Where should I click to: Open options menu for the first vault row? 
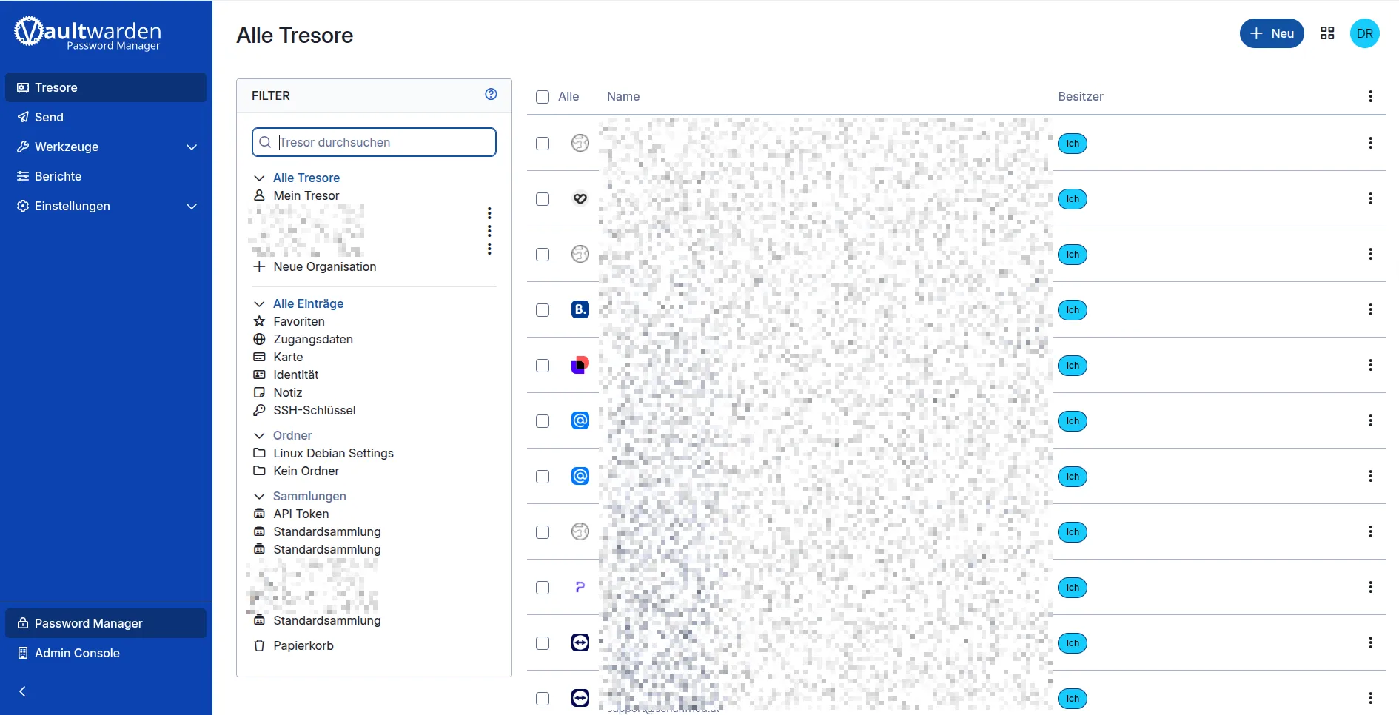point(1370,143)
